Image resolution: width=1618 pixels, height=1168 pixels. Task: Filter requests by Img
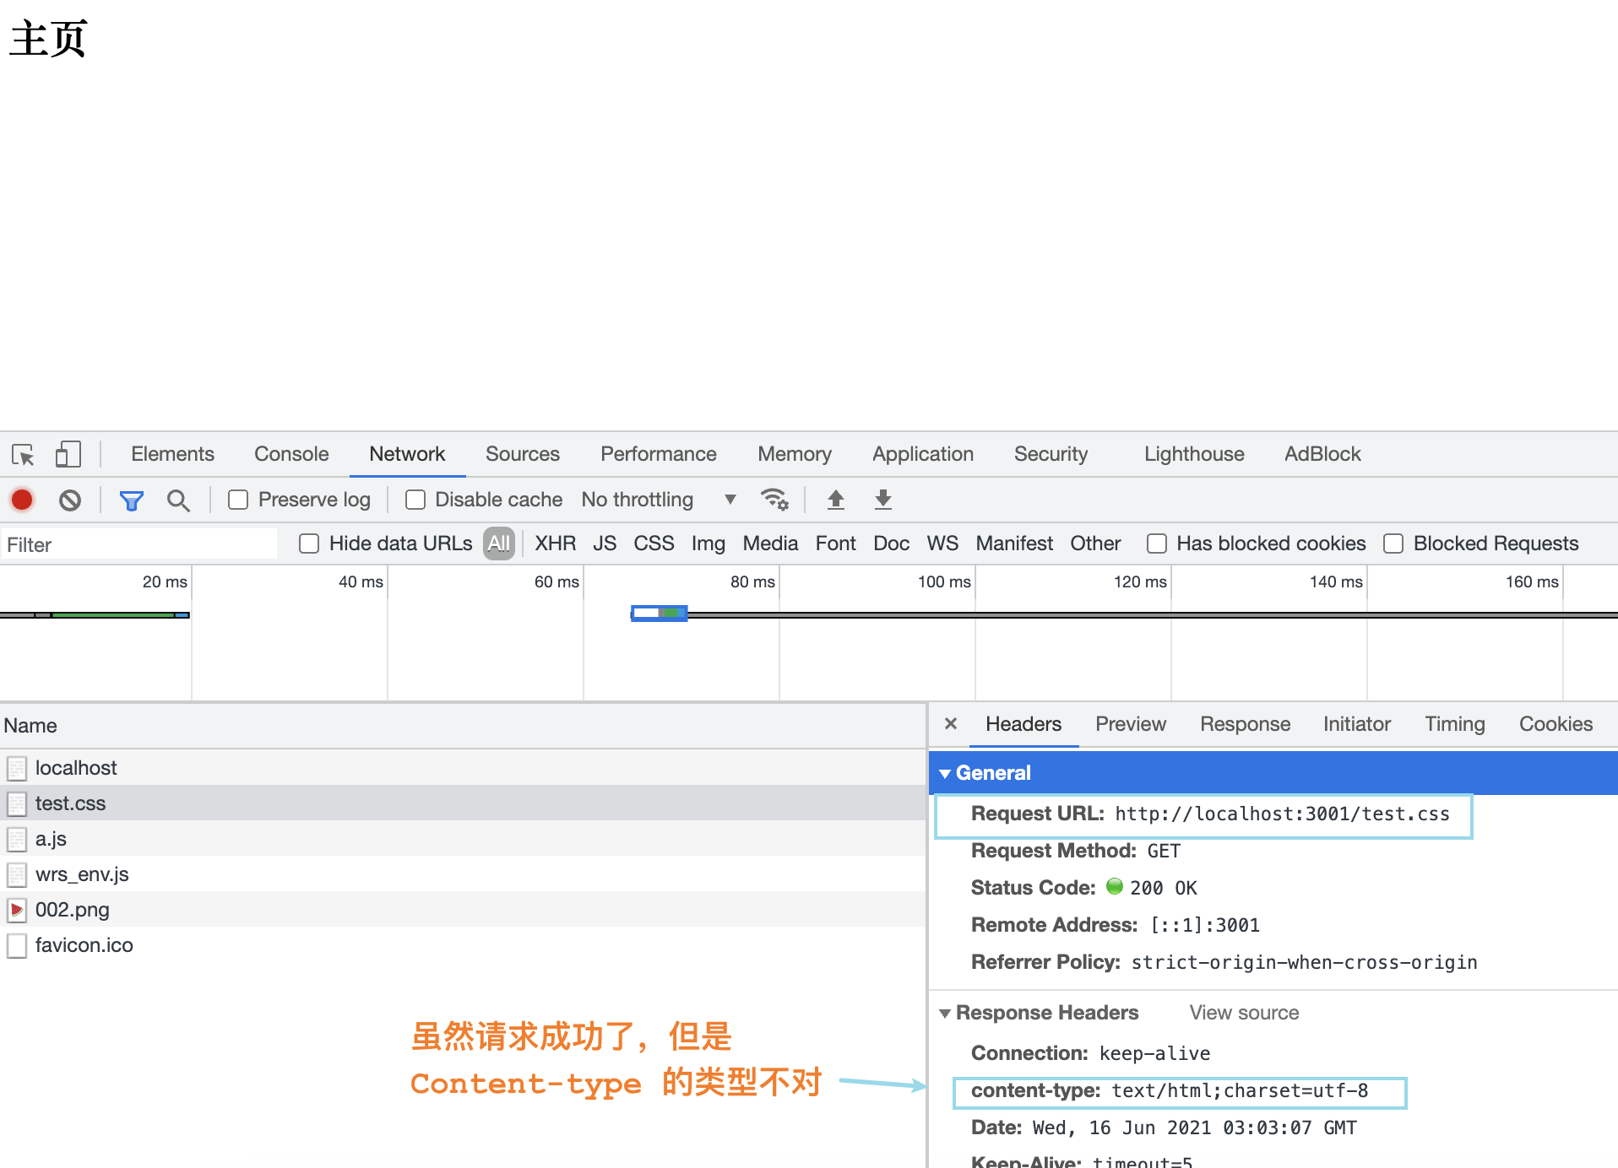709,543
